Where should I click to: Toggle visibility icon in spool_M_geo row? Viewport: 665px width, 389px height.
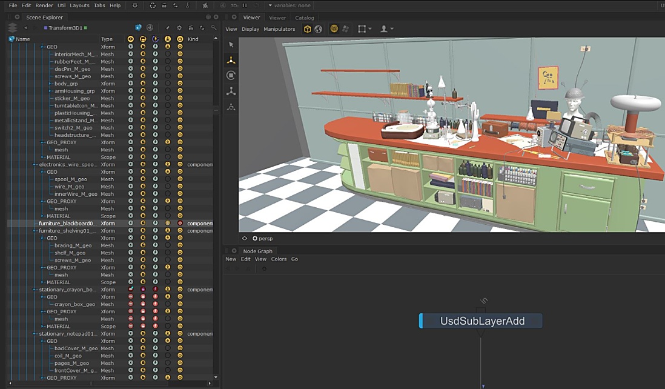pos(131,179)
